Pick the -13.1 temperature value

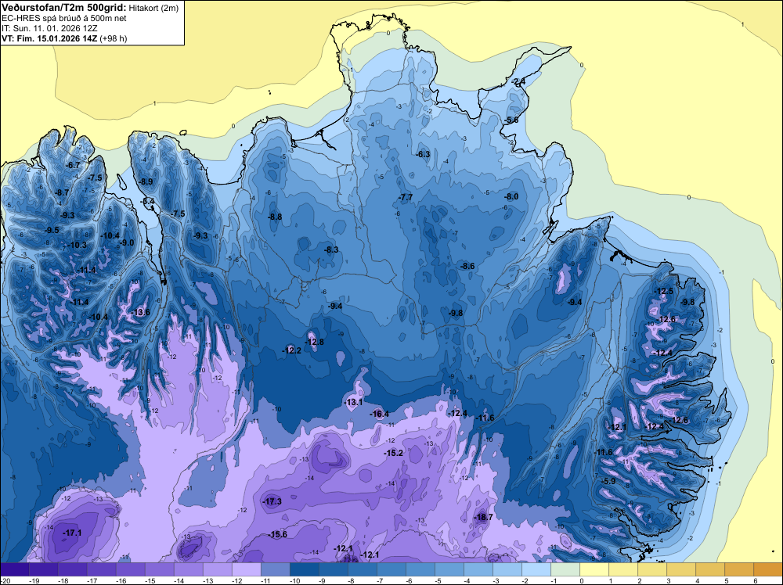[353, 402]
